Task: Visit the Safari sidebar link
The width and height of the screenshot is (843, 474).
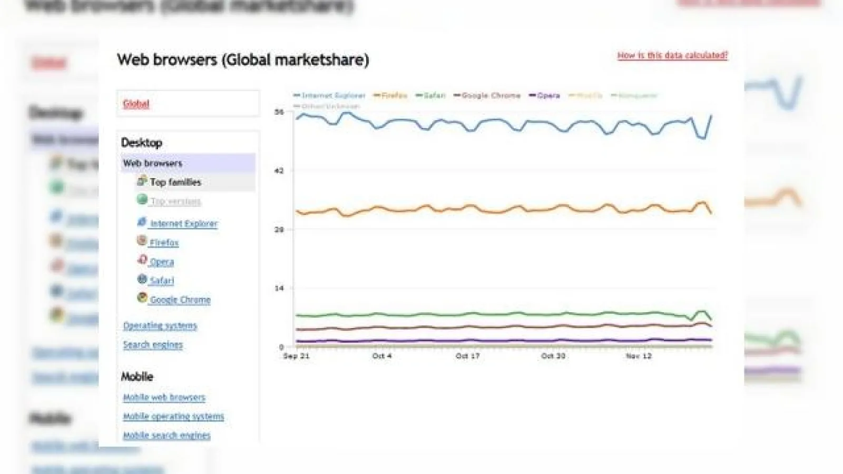Action: (x=162, y=281)
